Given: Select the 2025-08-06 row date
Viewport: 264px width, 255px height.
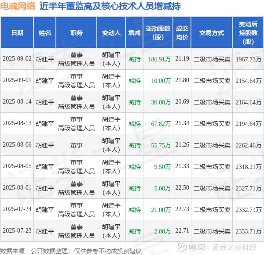Looking at the screenshot, I should click(17, 145).
